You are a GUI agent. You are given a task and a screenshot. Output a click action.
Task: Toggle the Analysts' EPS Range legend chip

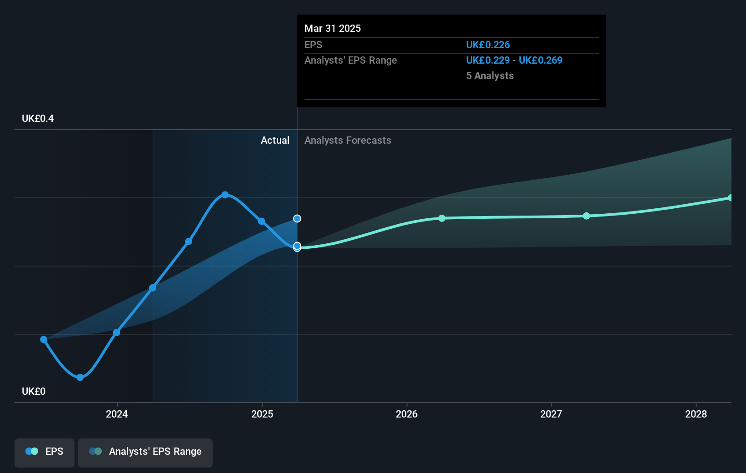tap(145, 453)
